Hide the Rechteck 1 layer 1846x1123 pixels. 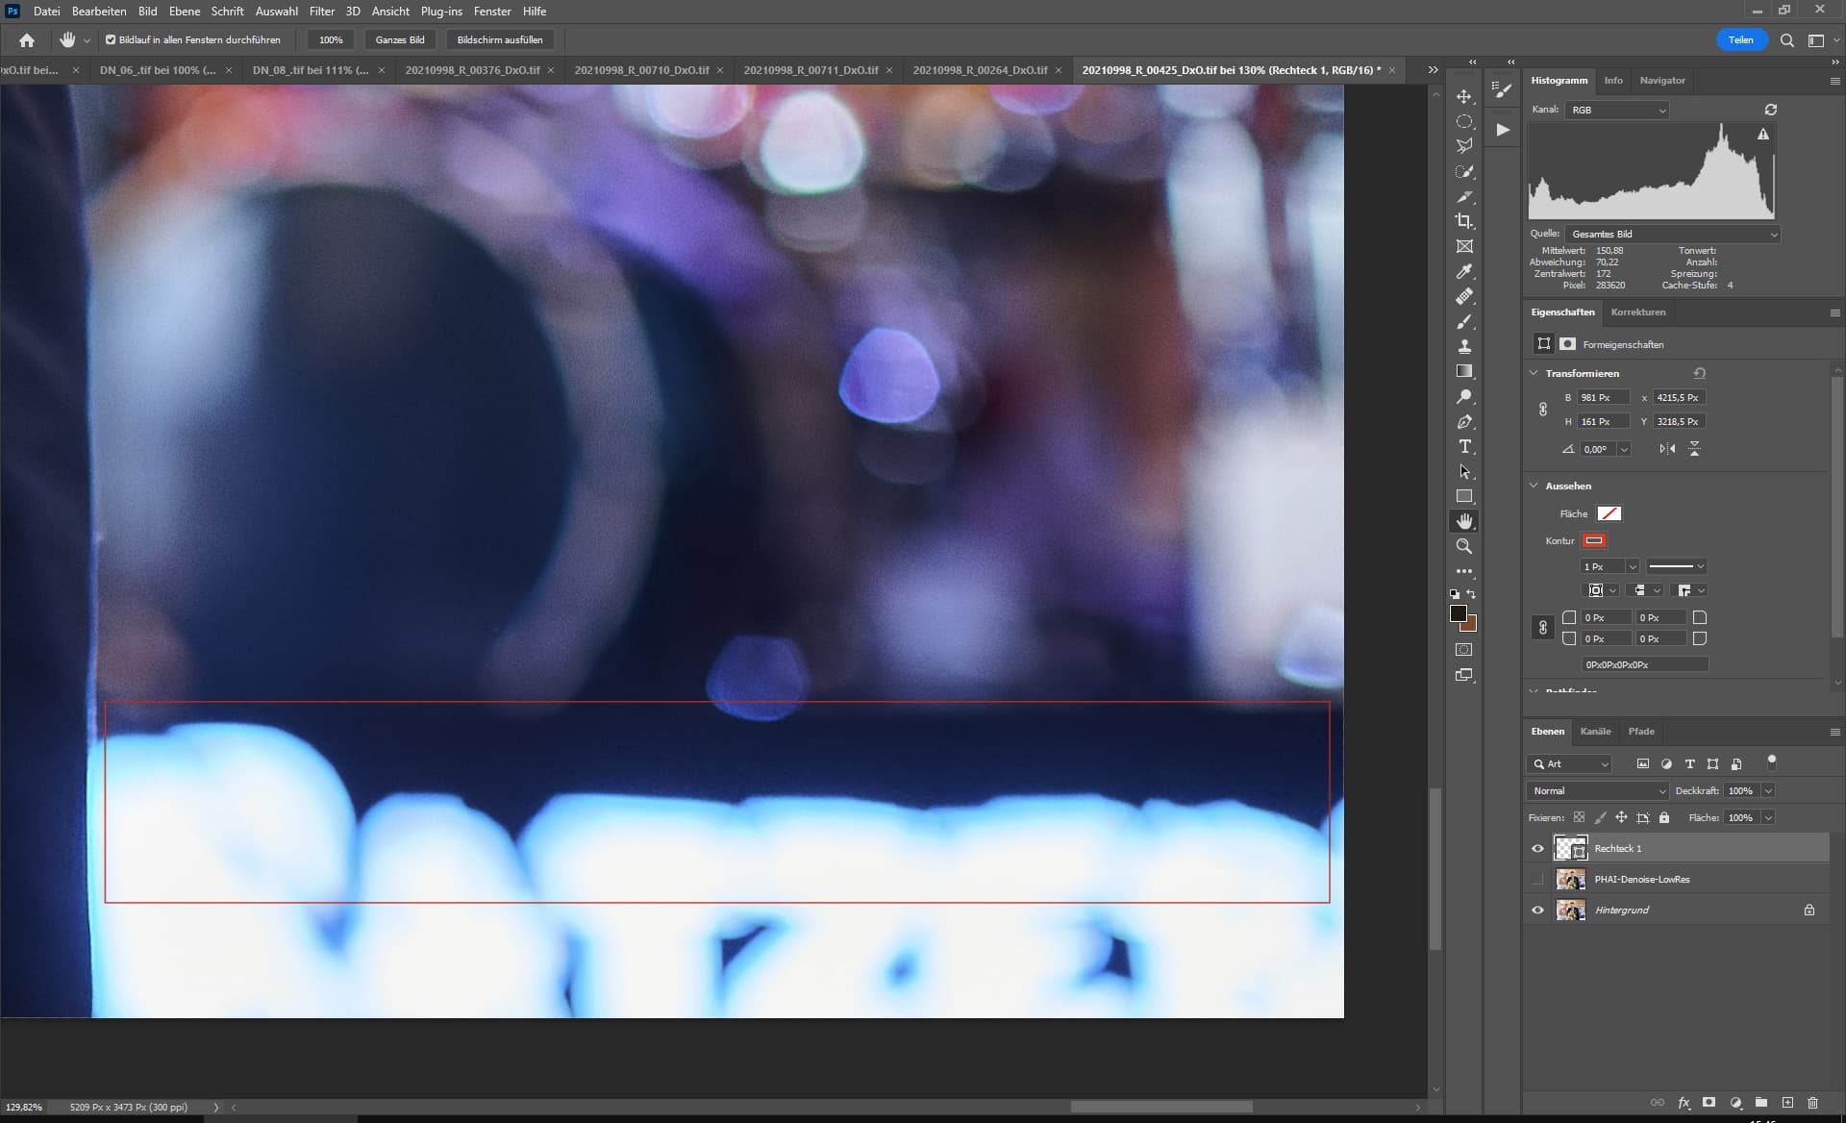[x=1537, y=848]
